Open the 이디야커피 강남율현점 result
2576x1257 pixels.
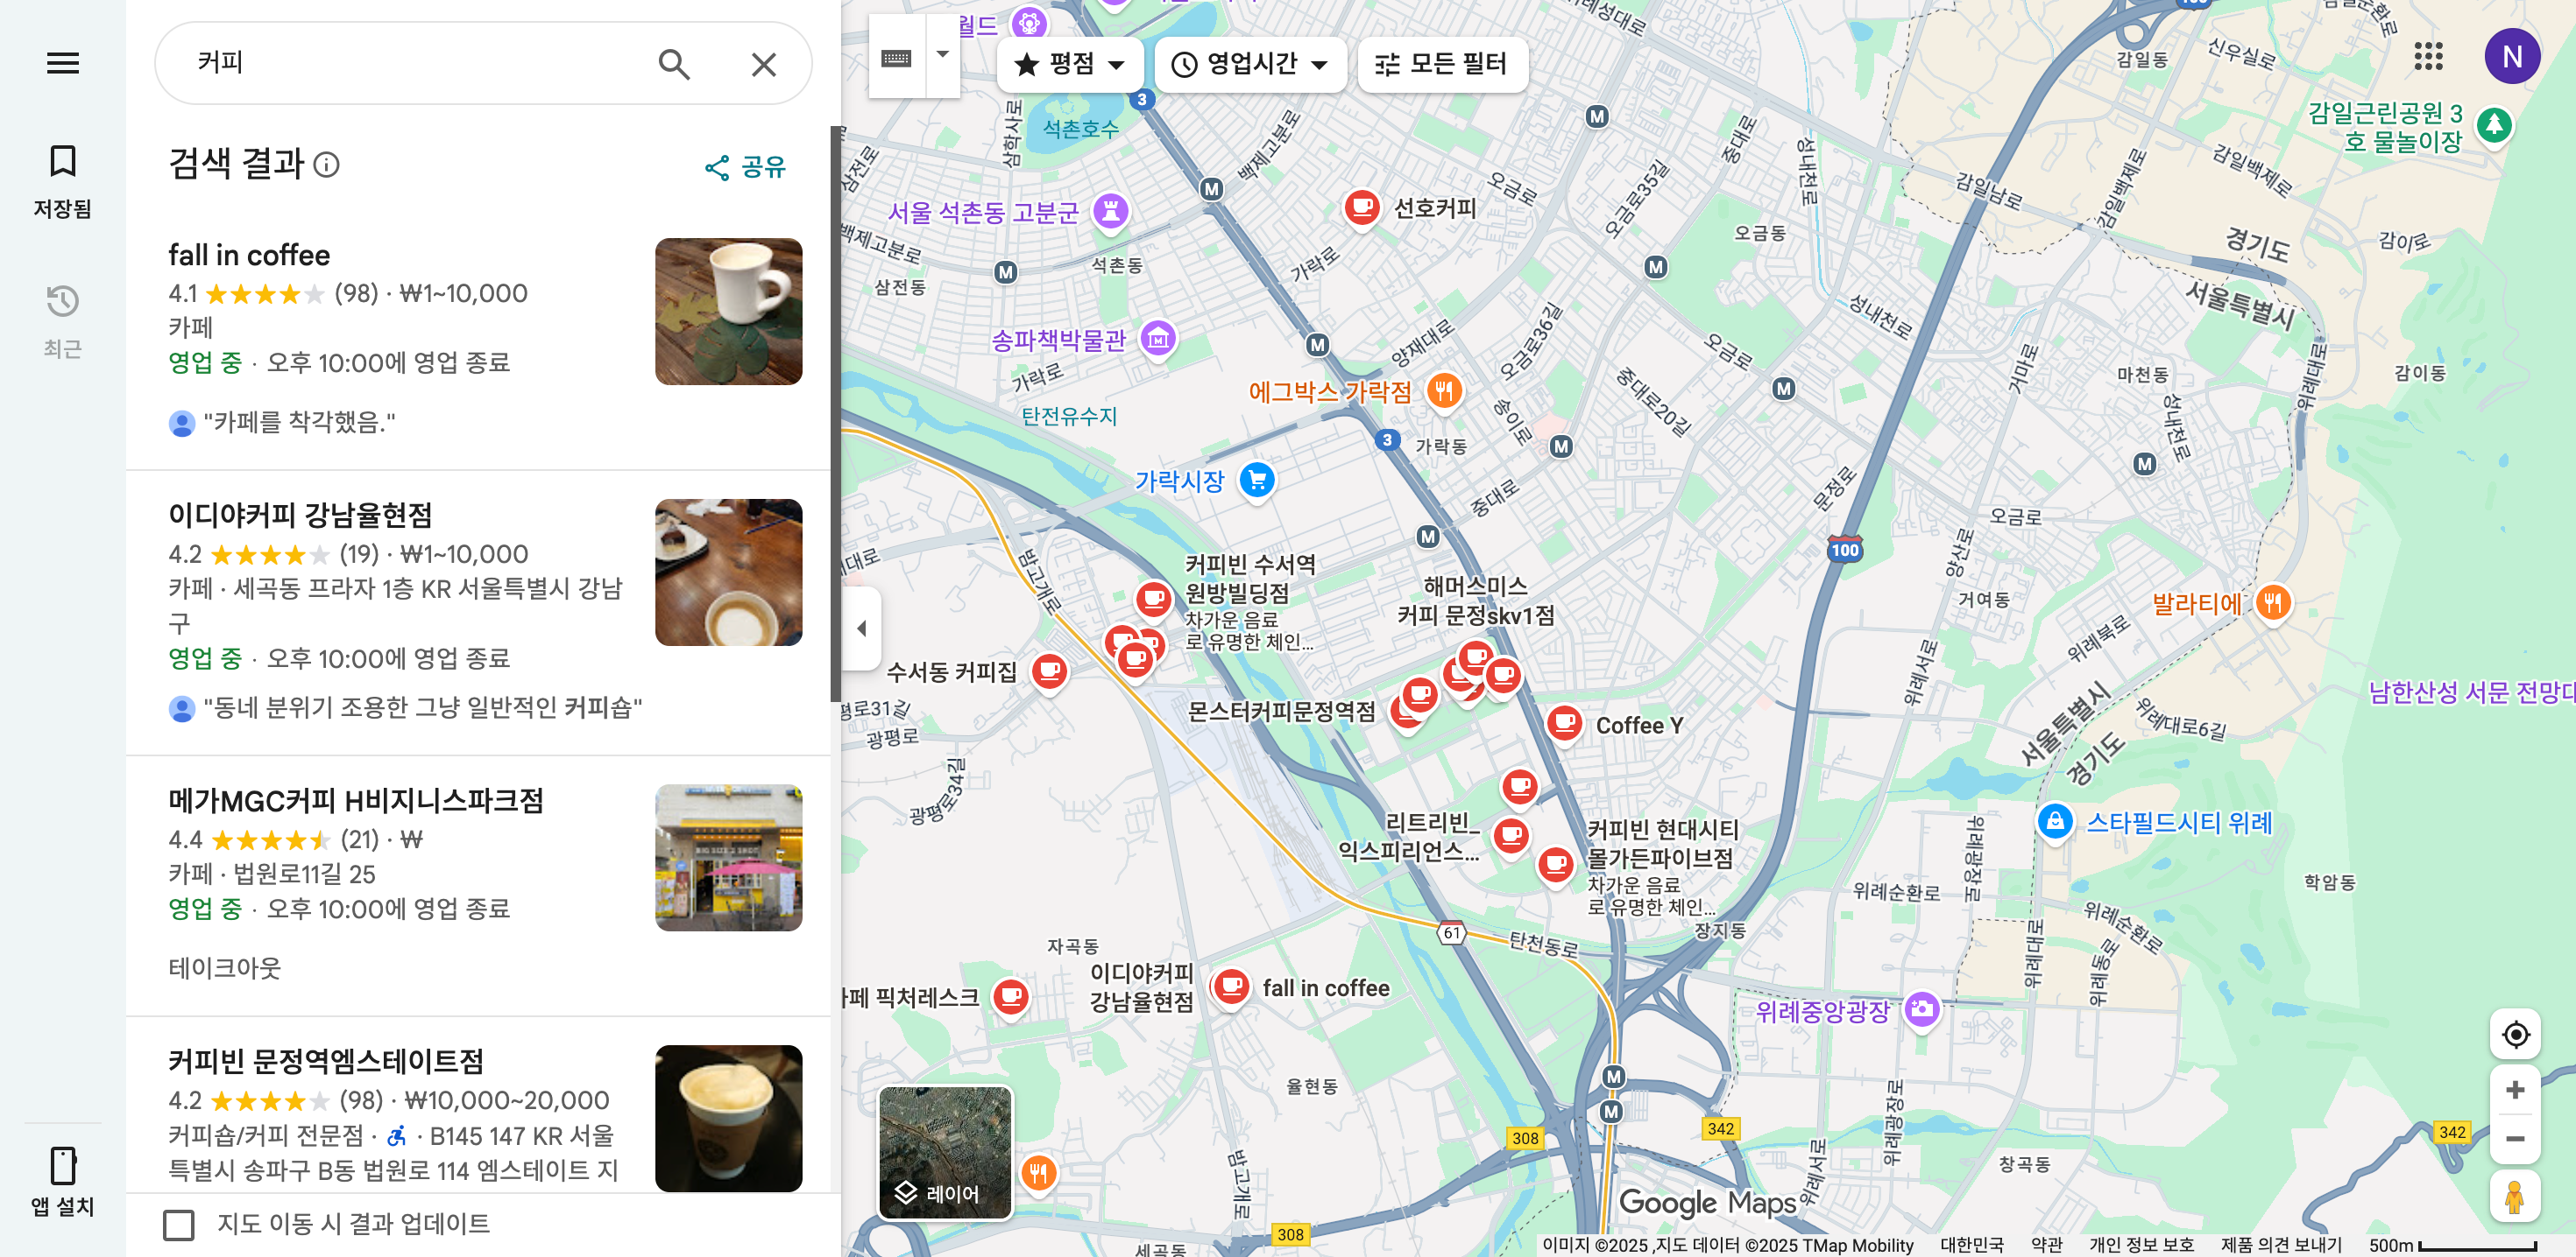[478, 612]
